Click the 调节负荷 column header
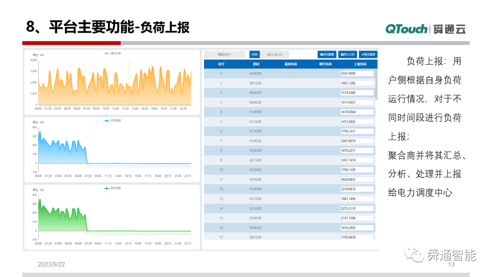Viewport: 492px width, 277px height. 325,64
